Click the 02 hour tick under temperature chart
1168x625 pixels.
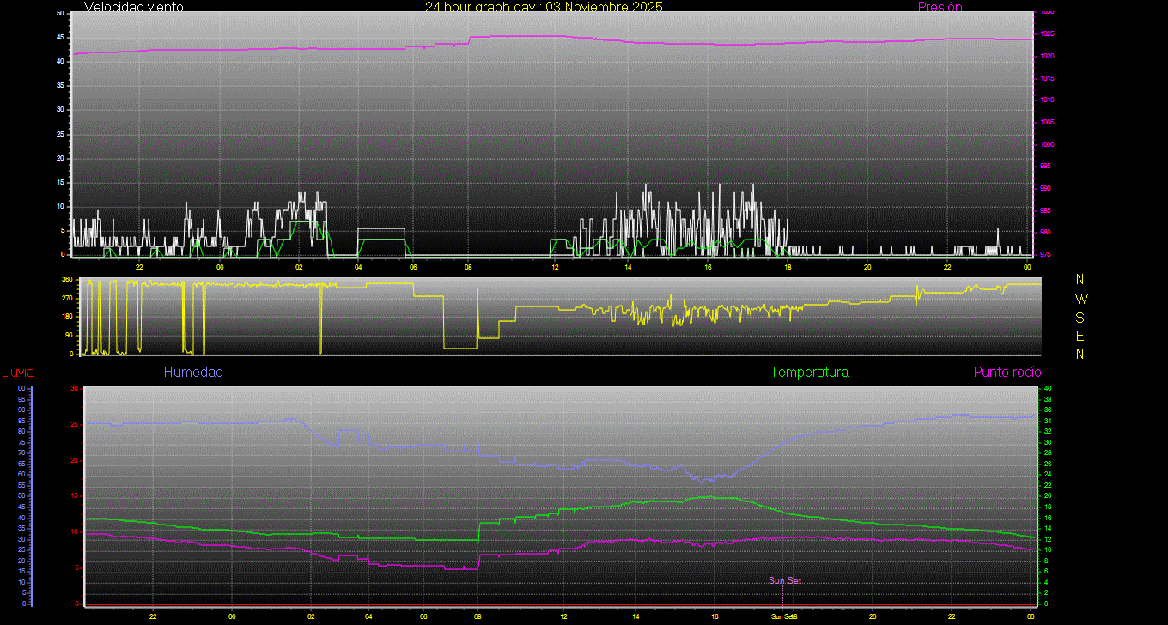click(x=311, y=616)
